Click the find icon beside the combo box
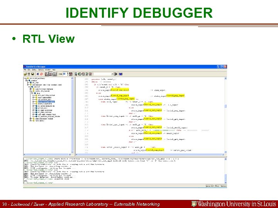This screenshot has width=278, height=208. click(115, 74)
